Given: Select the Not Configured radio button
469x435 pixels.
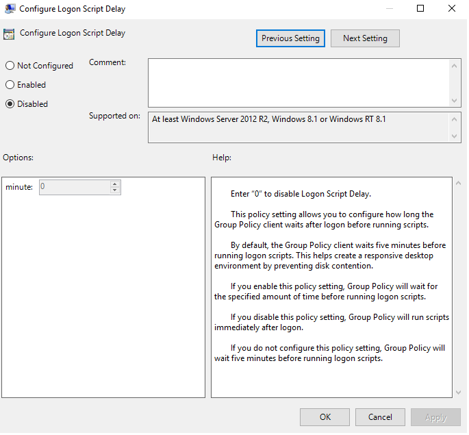Looking at the screenshot, I should (10, 66).
